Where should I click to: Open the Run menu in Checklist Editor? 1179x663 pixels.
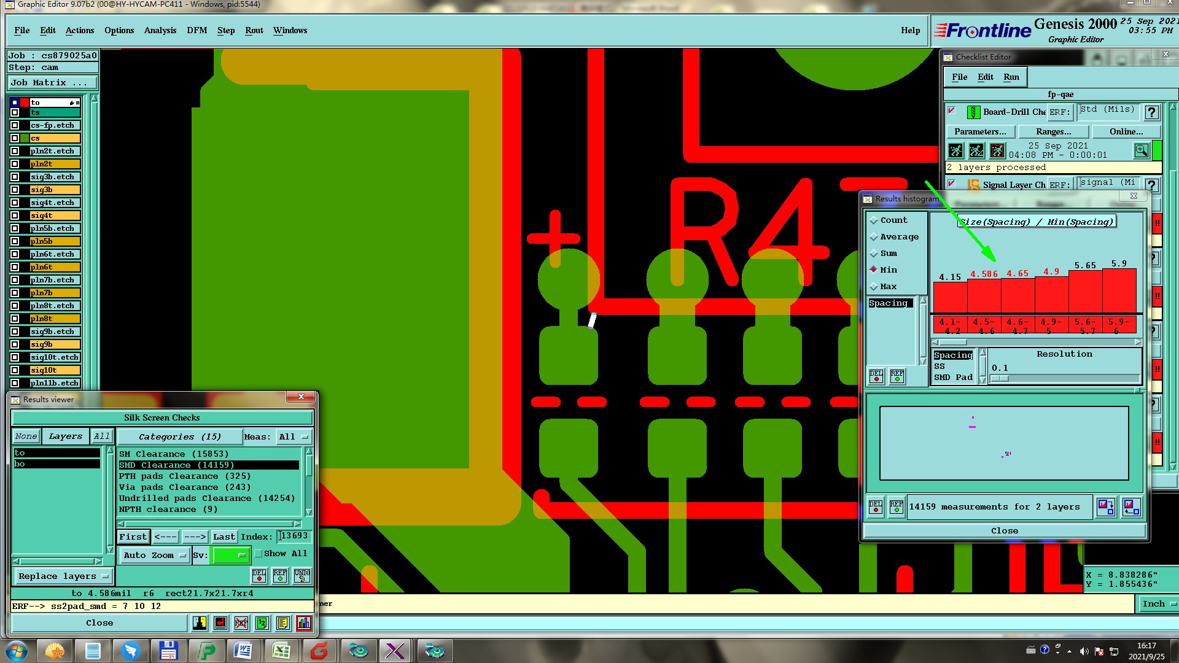1011,77
